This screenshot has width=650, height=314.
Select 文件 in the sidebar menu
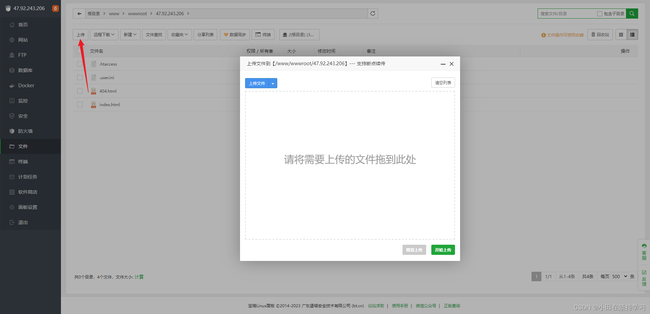pyautogui.click(x=30, y=146)
